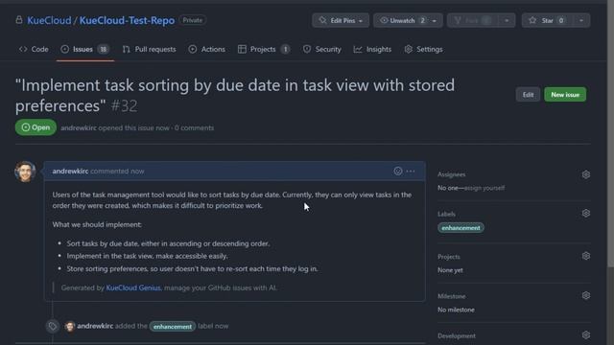Edit the issue title

tap(528, 95)
